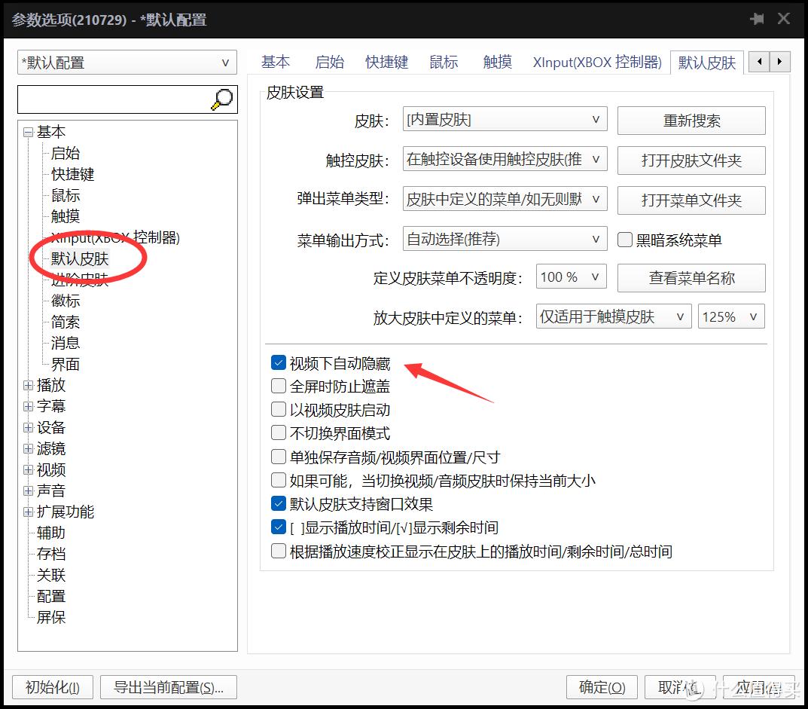Expand the 视频 settings category
The width and height of the screenshot is (808, 709).
[x=27, y=469]
